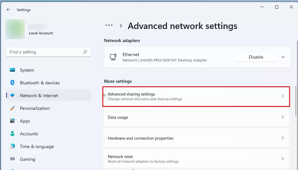This screenshot has height=170, width=298.
Task: Open Accounts settings
Action: [x=49, y=134]
